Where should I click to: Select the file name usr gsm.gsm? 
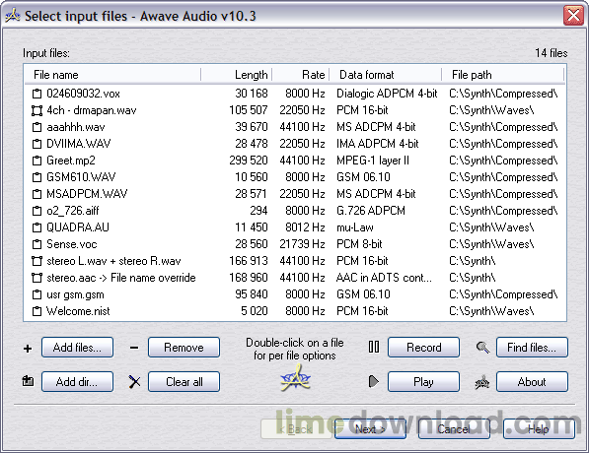pyautogui.click(x=75, y=294)
